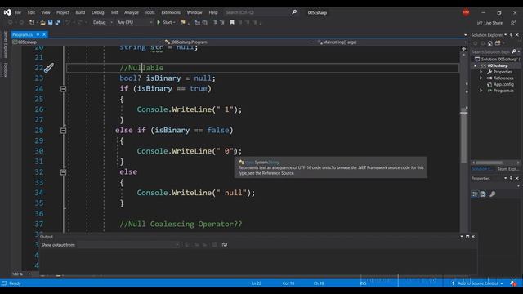This screenshot has width=523, height=294.
Task: Click the Toggle Bookmark toolbar icon
Action: [232, 22]
